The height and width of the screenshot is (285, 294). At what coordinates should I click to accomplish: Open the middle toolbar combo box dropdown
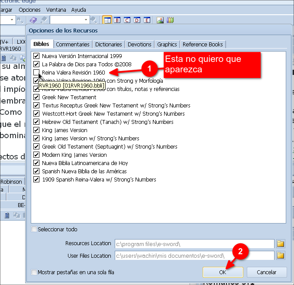[x=86, y=20]
